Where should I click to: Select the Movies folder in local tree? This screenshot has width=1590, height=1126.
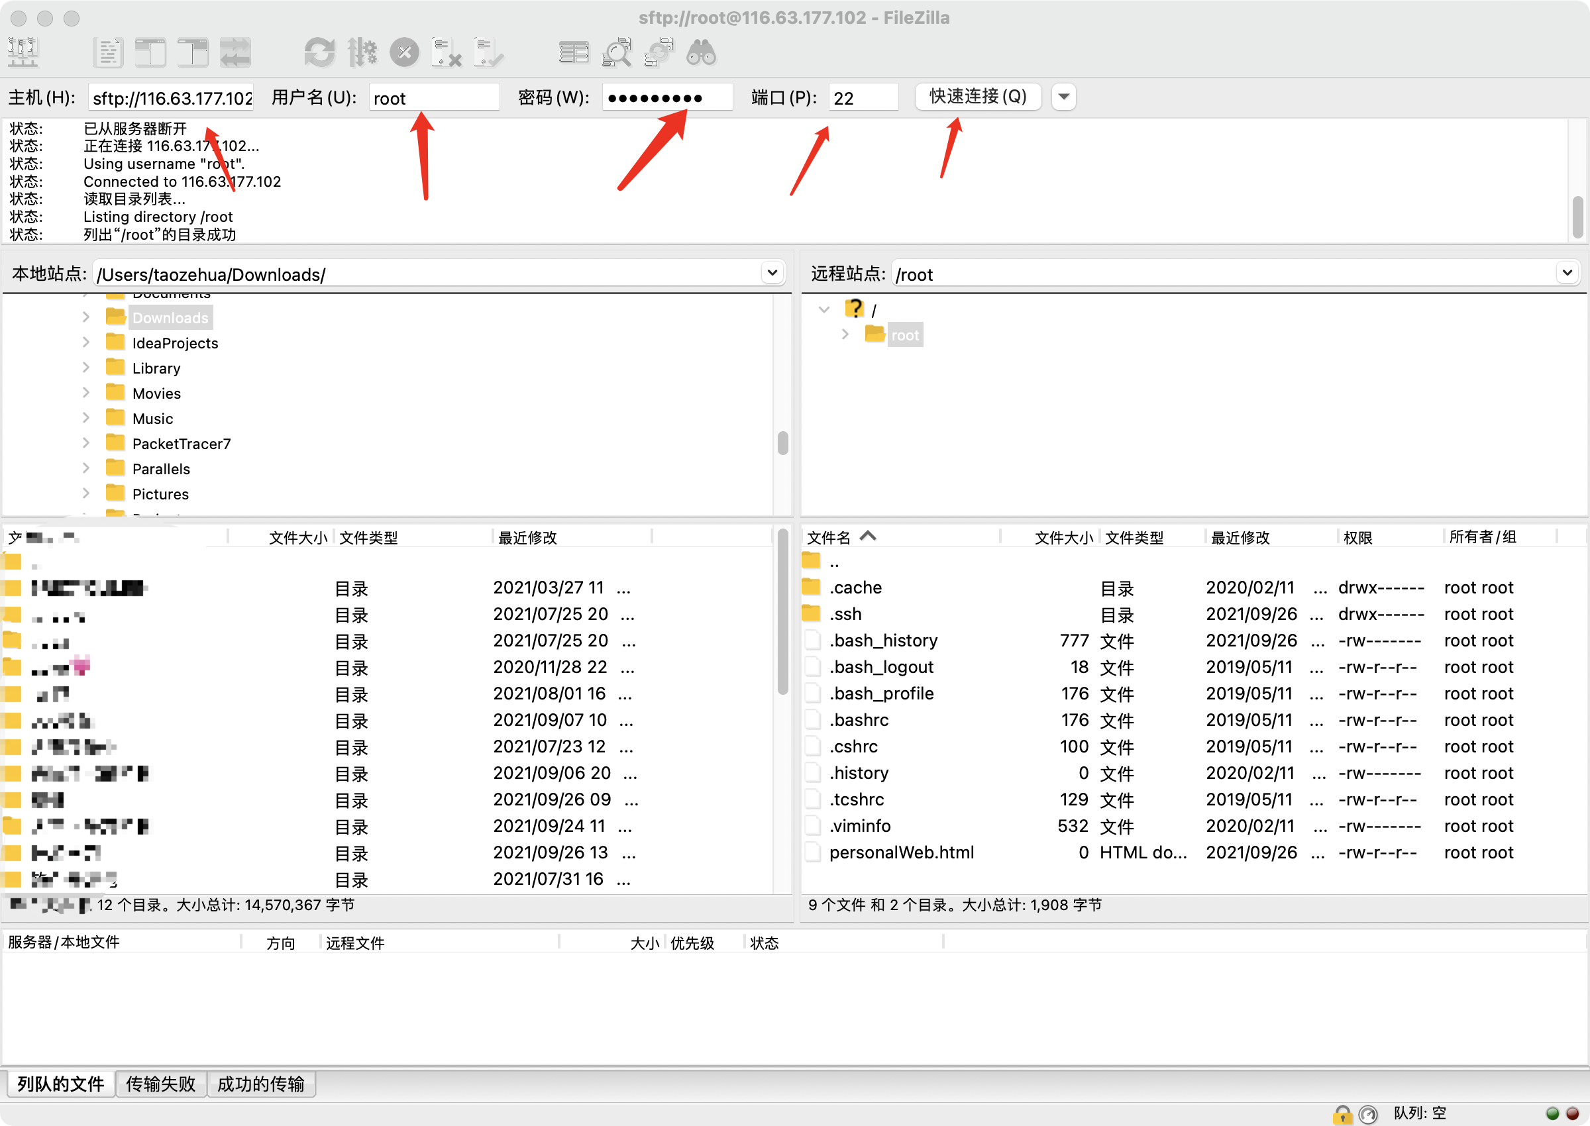click(x=156, y=393)
